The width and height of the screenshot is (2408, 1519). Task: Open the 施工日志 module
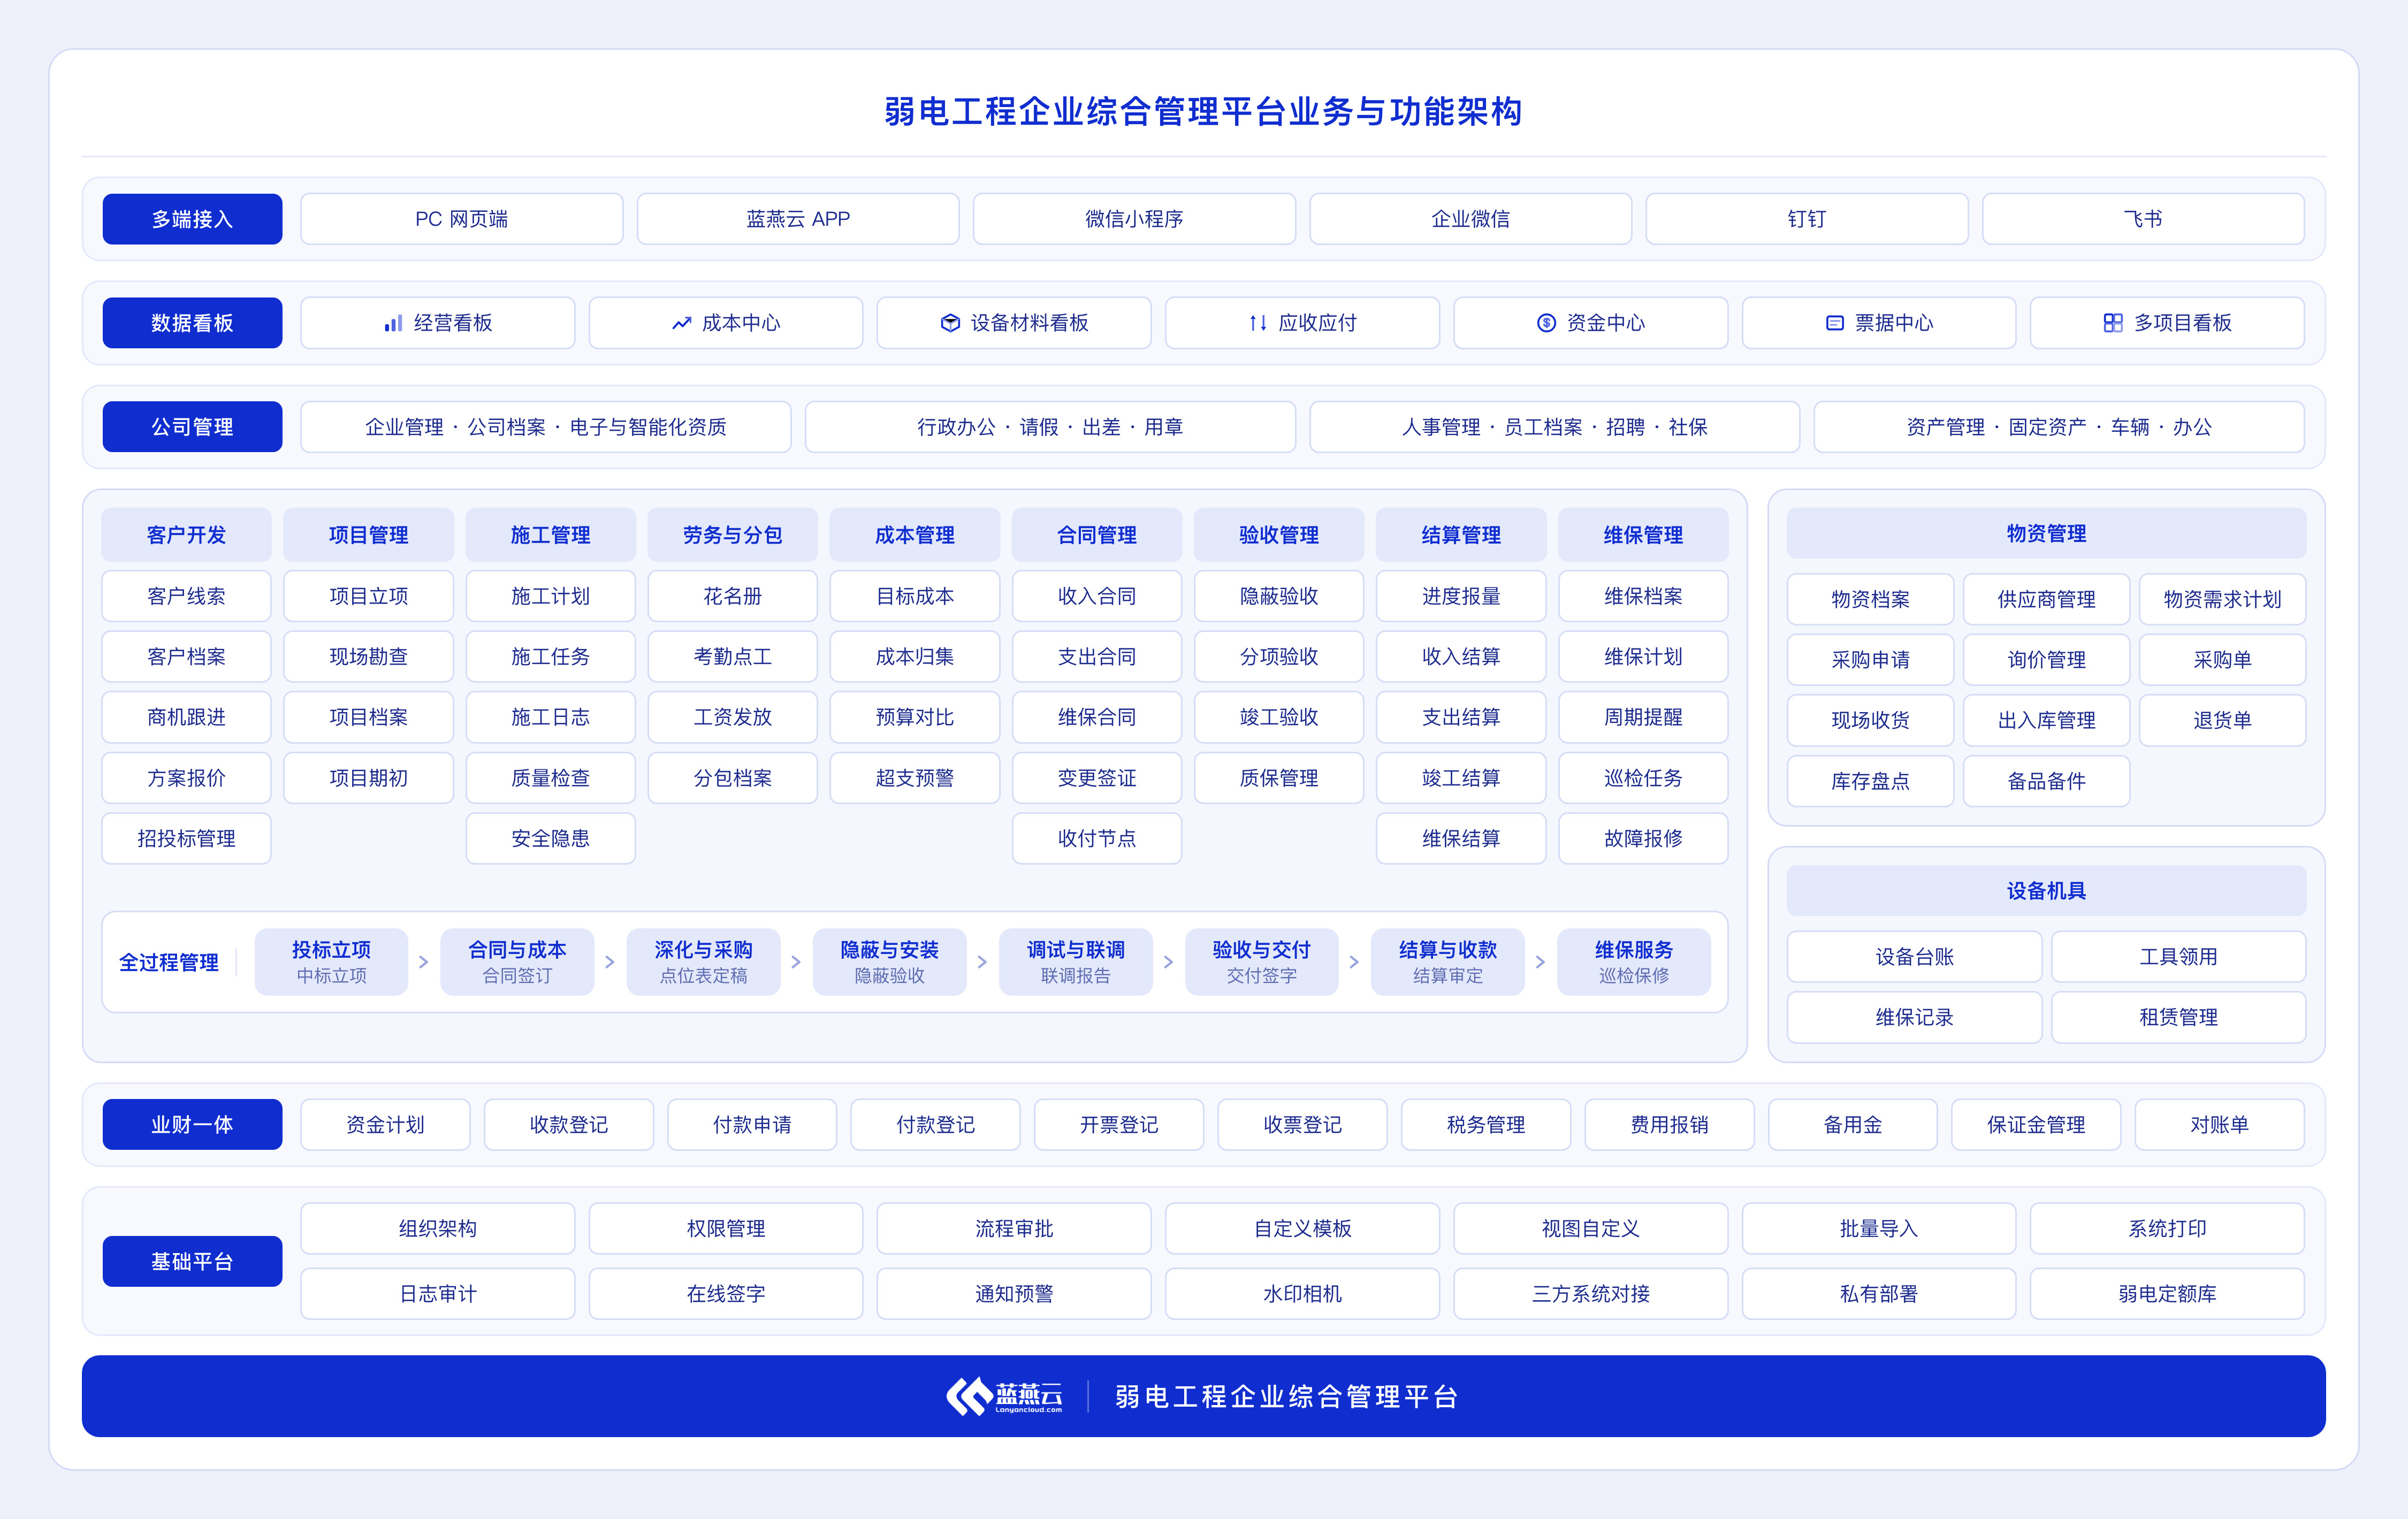click(x=550, y=717)
